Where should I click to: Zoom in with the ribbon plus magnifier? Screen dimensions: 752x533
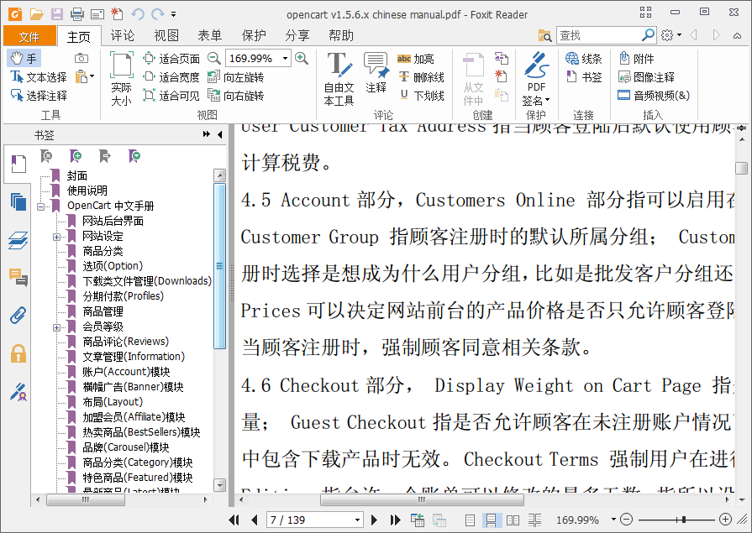click(x=302, y=59)
